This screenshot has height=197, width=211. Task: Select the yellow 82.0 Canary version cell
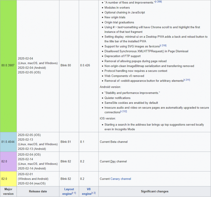click(8, 179)
